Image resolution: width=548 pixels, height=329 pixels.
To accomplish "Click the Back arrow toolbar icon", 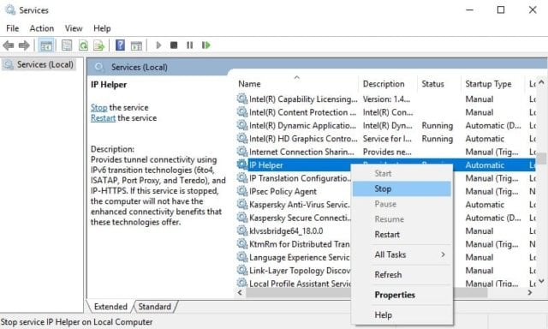I will [x=8, y=45].
